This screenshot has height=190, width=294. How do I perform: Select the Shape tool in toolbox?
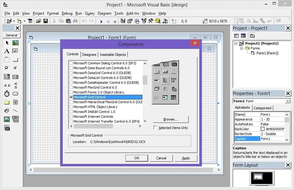point(7,111)
